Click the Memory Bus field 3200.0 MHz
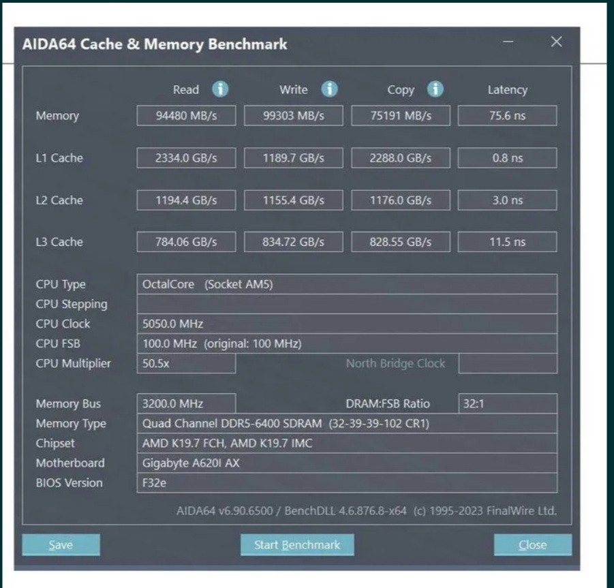Viewport: 614px width, 588px height. (x=187, y=403)
